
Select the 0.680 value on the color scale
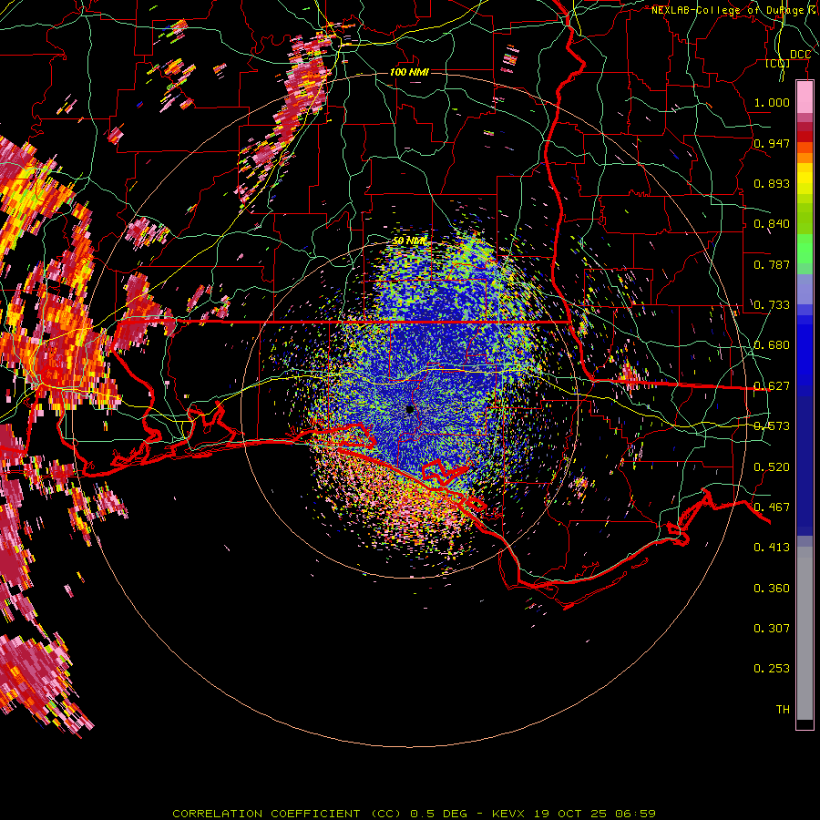coord(772,345)
